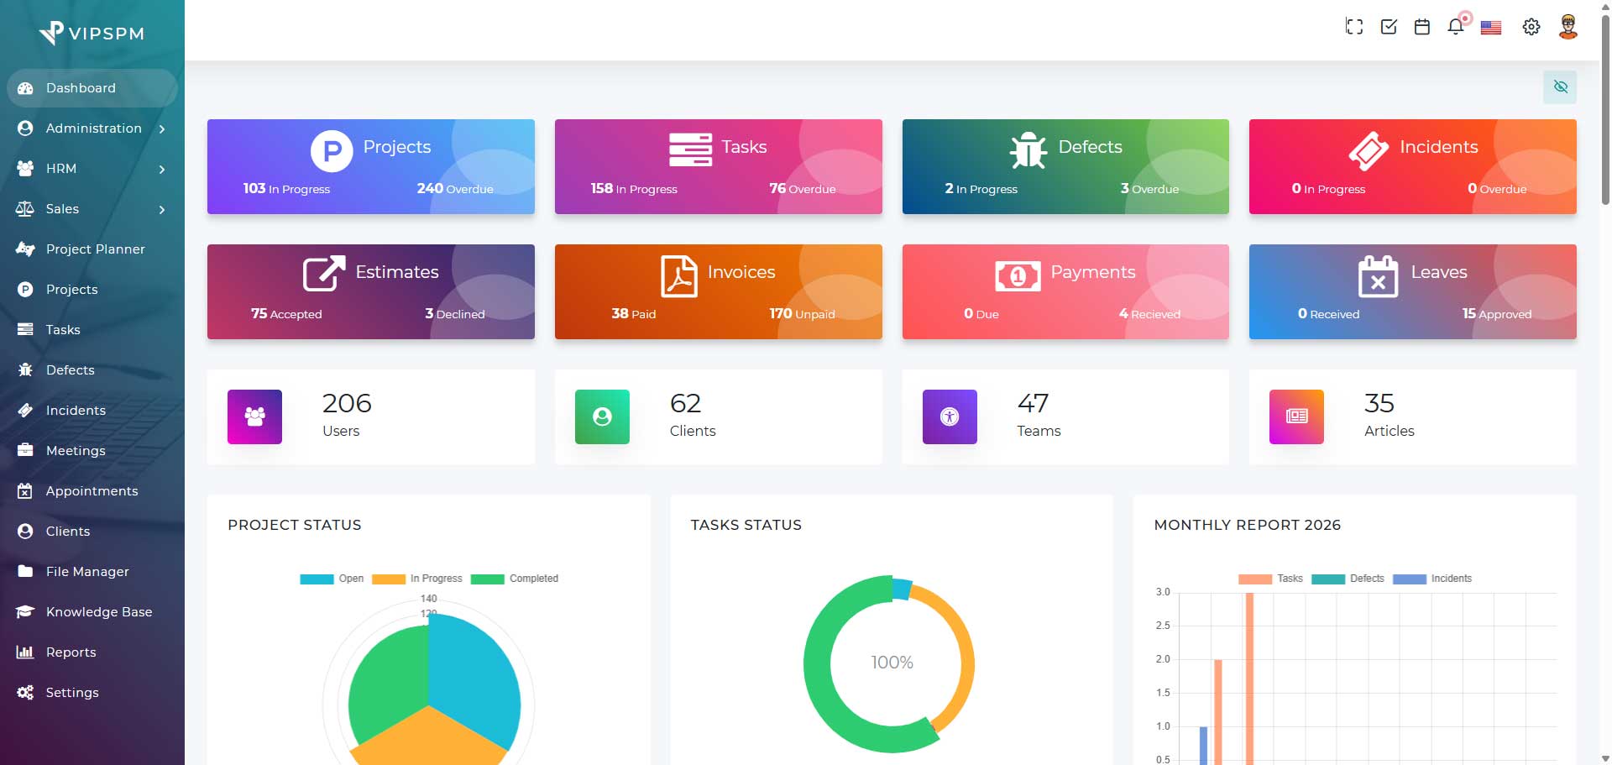Open notifications bell icon
The width and height of the screenshot is (1612, 765).
[1456, 27]
